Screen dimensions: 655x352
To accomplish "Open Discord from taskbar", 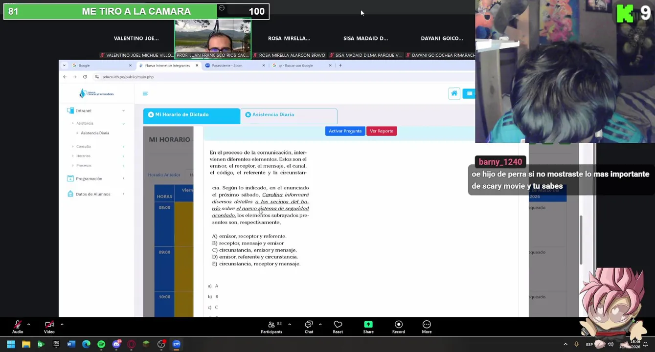I will coord(116,344).
